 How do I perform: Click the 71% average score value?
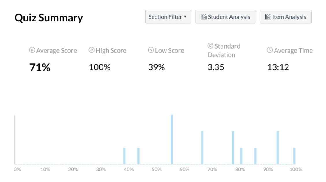pos(40,67)
